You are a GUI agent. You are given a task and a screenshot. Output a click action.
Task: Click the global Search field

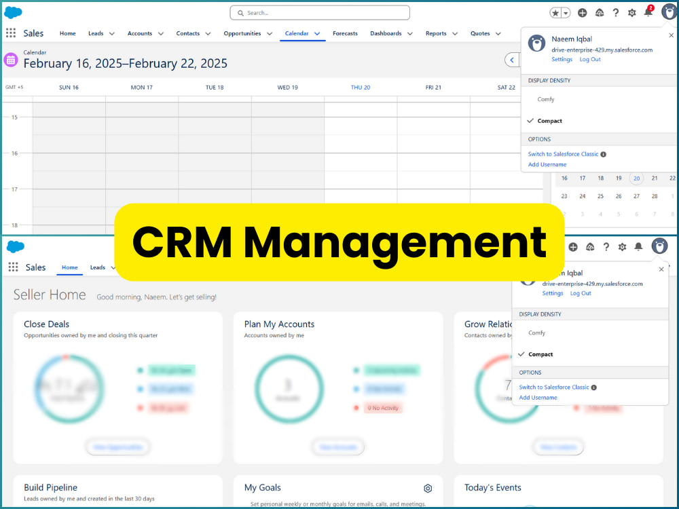(x=320, y=13)
